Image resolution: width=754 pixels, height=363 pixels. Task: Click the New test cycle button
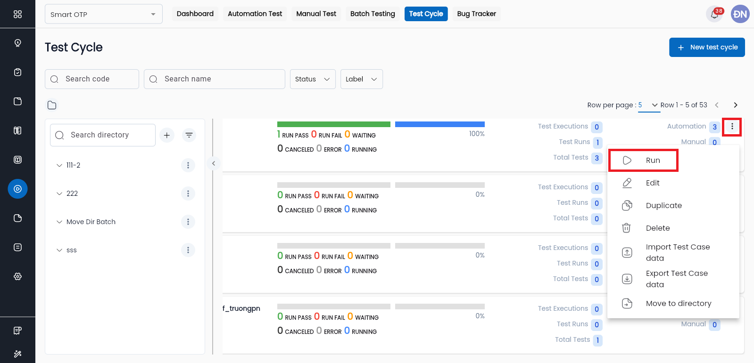point(706,47)
